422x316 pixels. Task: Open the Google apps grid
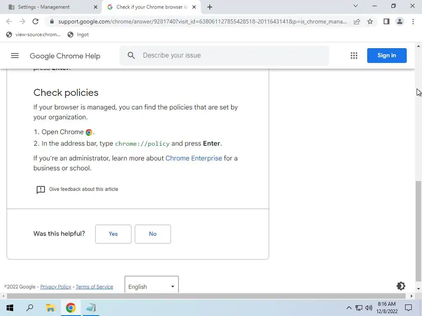[x=354, y=56]
